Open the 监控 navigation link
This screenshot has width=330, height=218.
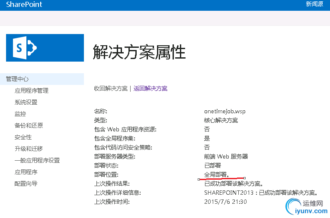coord(20,114)
